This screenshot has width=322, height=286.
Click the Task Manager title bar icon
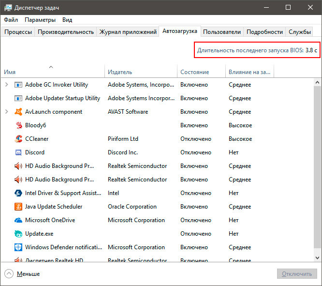[8, 8]
